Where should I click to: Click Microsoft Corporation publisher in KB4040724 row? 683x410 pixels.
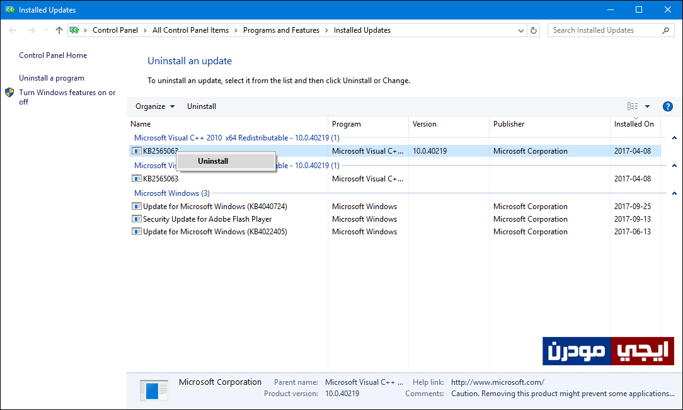(530, 207)
